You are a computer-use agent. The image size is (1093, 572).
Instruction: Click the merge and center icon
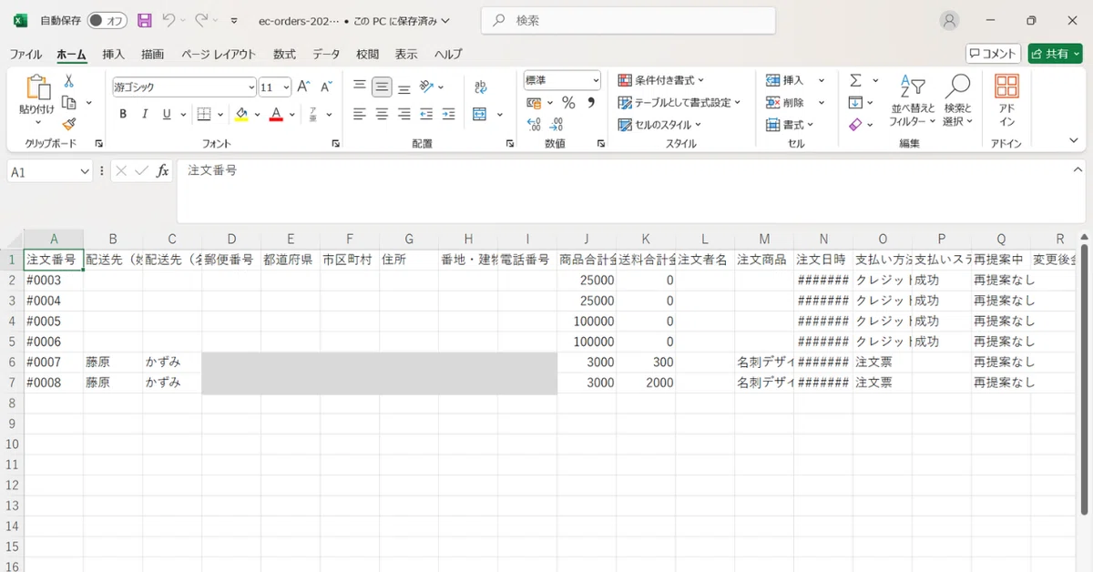click(x=480, y=114)
